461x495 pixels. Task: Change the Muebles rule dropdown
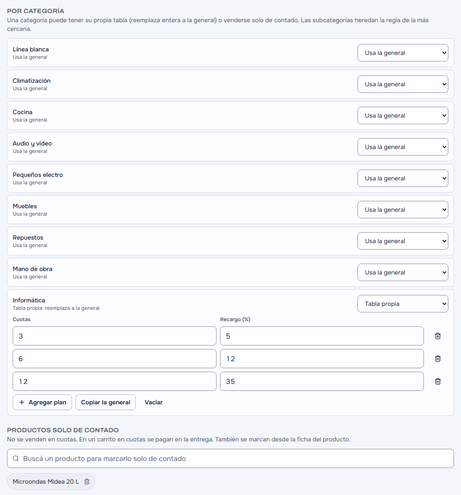[403, 210]
